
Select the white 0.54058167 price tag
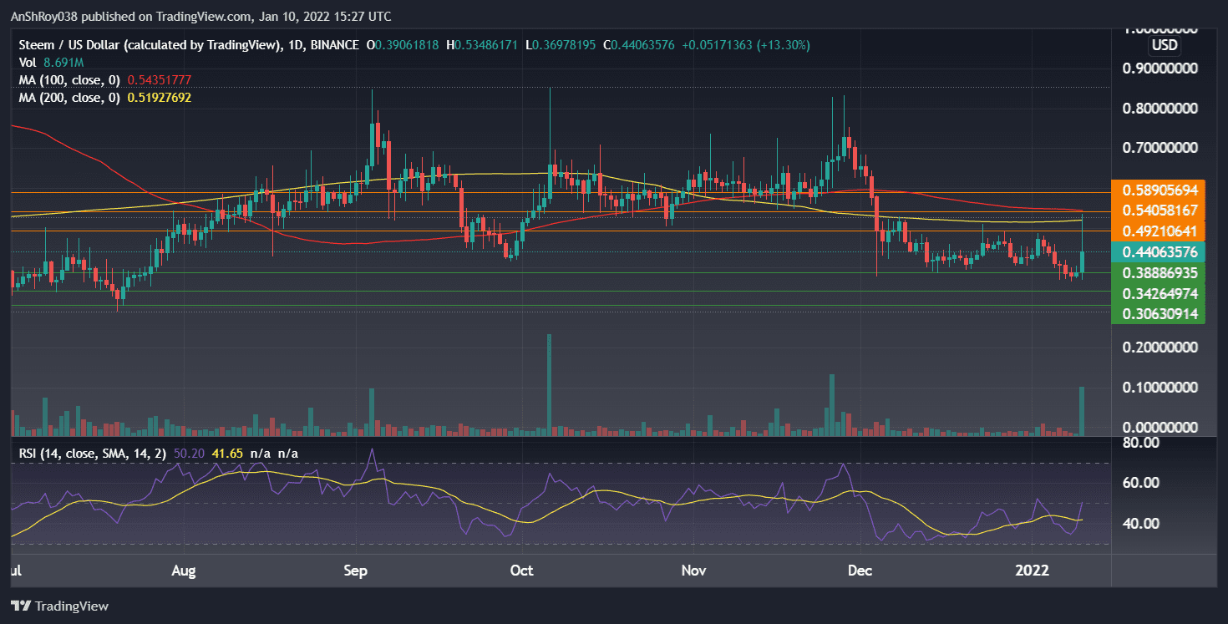click(1159, 210)
